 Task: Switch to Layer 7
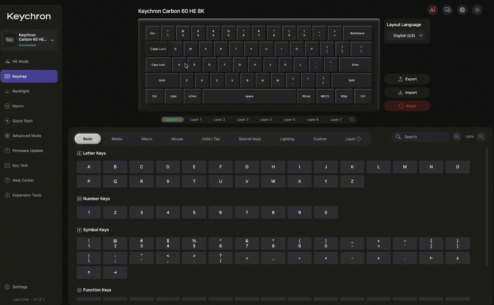coord(336,119)
